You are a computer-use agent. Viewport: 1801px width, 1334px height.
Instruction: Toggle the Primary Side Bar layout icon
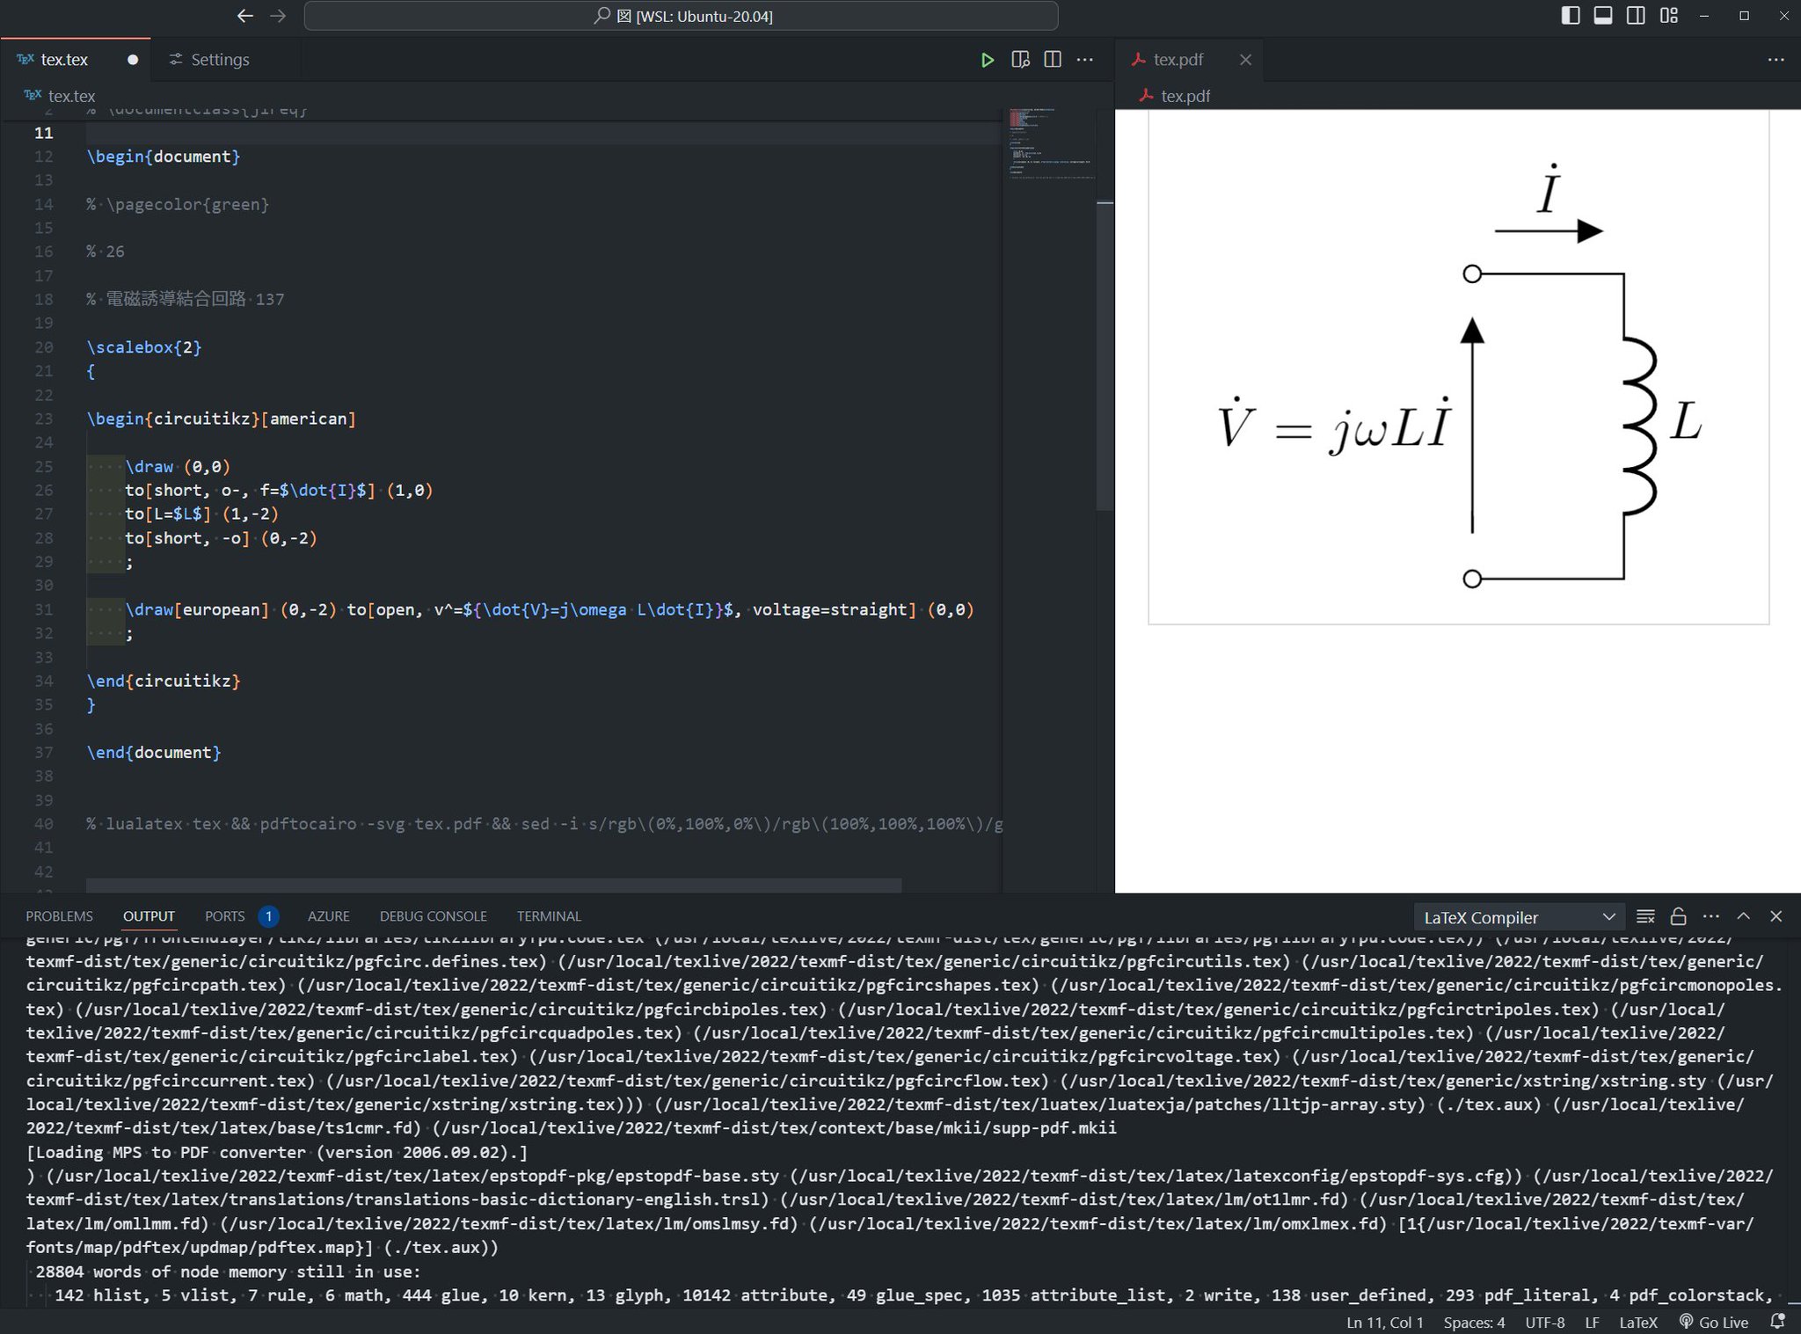1571,16
